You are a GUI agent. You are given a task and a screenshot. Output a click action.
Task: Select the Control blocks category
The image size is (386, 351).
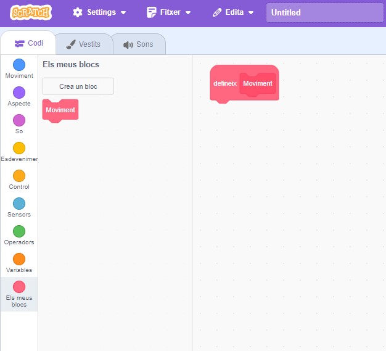[x=19, y=176]
